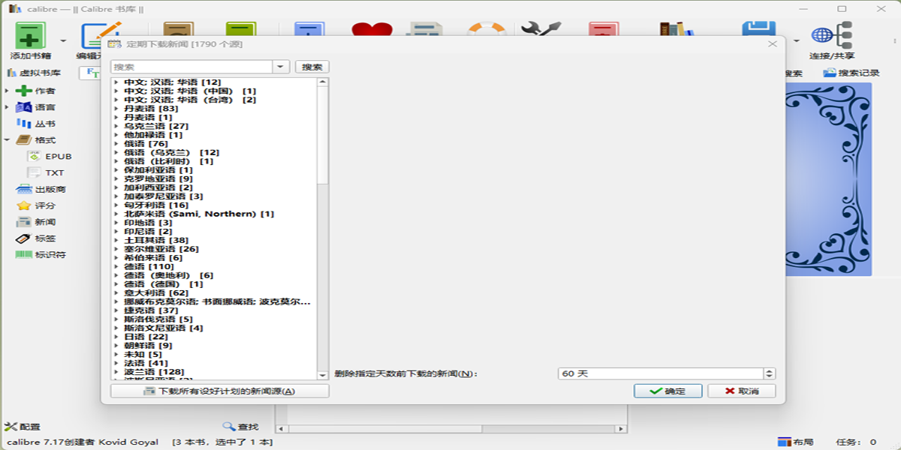
Task: Expand 中文; 汉语; 华语（中国）[1] node
Action: (117, 91)
